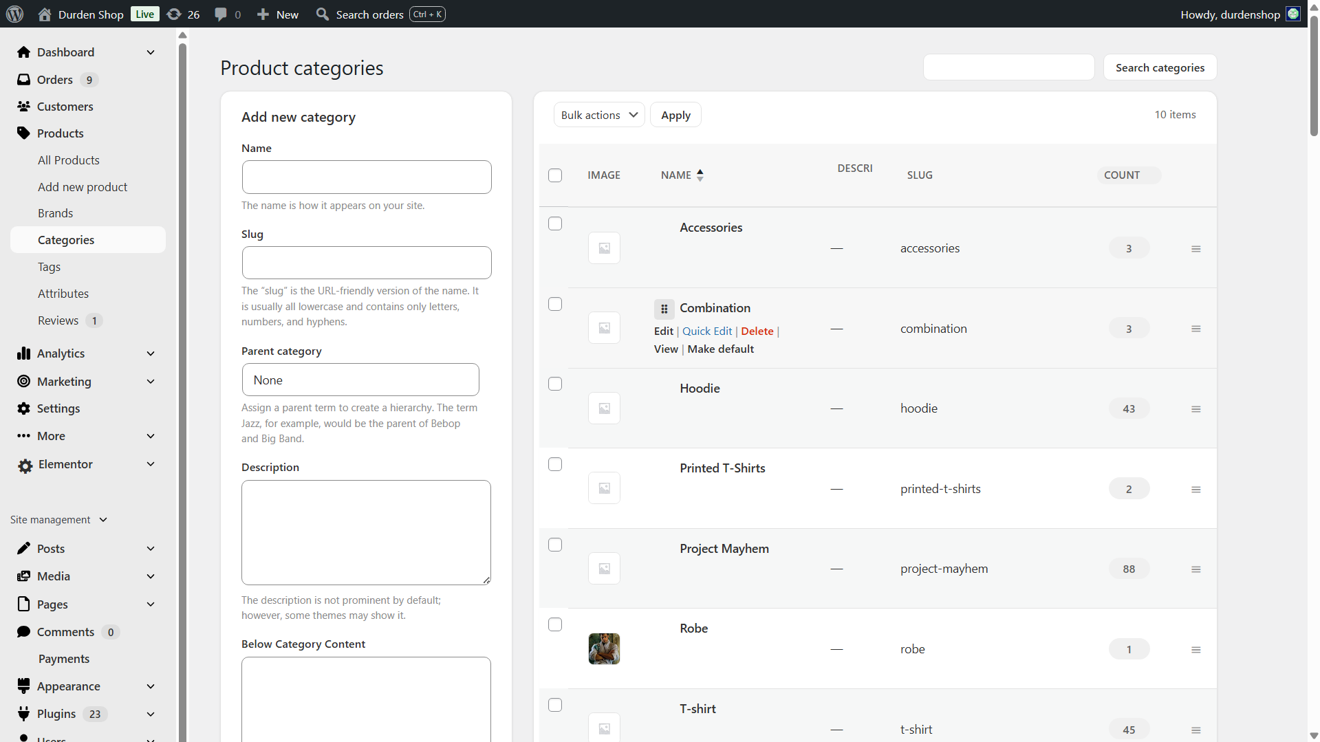Click the Settings gear icon in sidebar
This screenshot has height=742, width=1320.
[24, 408]
